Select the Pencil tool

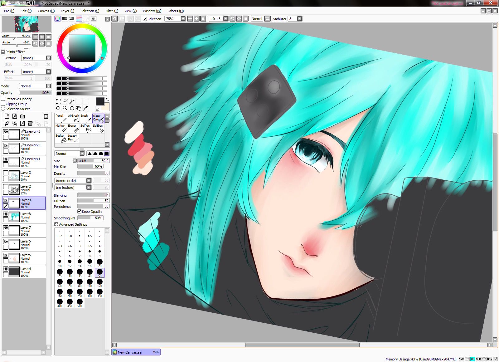pyautogui.click(x=61, y=118)
